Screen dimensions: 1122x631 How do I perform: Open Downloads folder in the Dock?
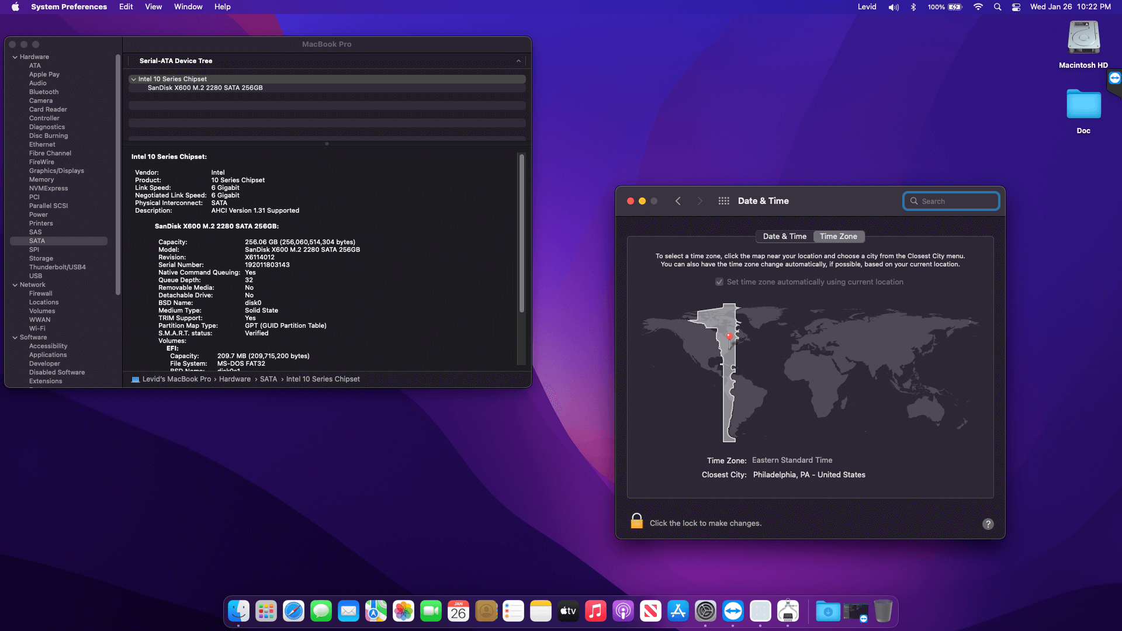coord(828,611)
